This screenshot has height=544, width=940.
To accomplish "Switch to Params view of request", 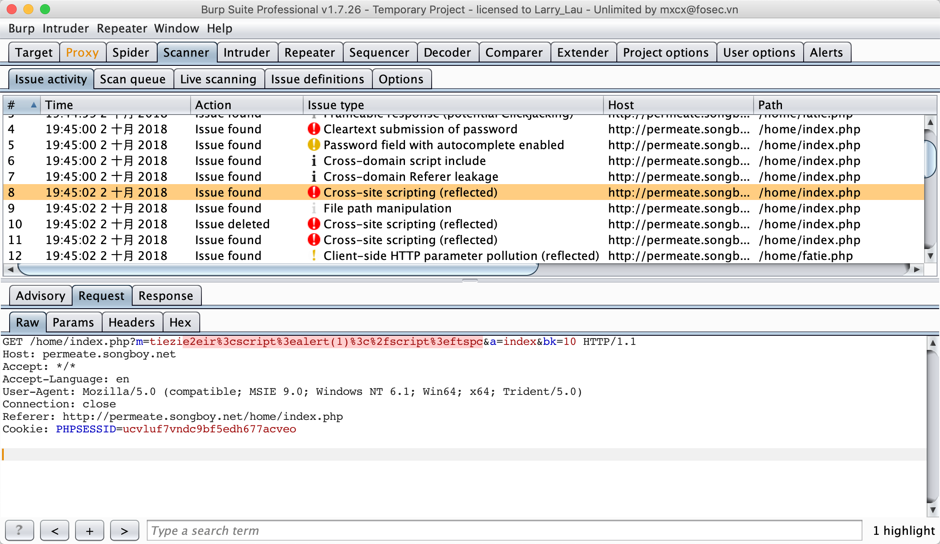I will 73,322.
